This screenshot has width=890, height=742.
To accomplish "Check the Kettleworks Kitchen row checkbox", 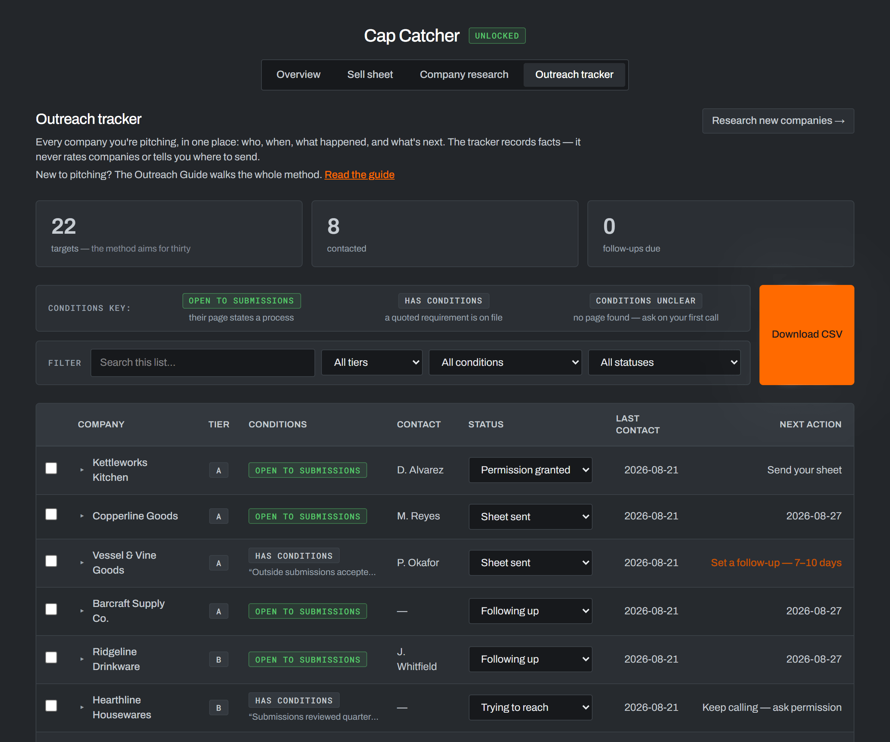I will coord(51,468).
